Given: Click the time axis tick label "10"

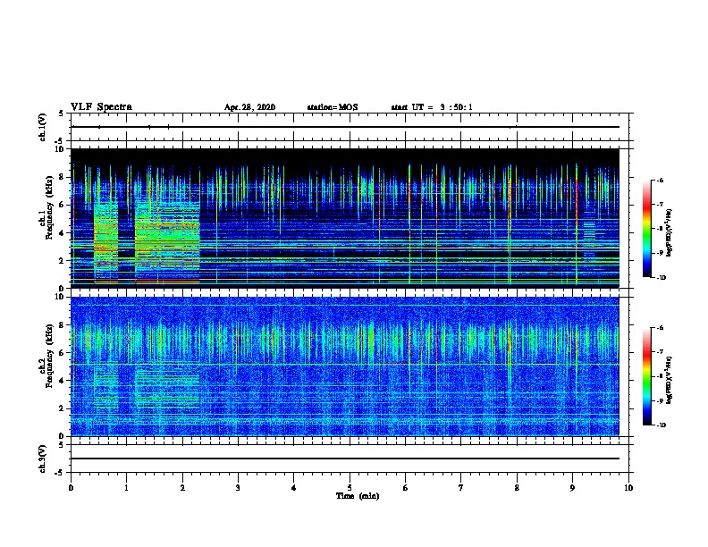Looking at the screenshot, I should tap(628, 488).
